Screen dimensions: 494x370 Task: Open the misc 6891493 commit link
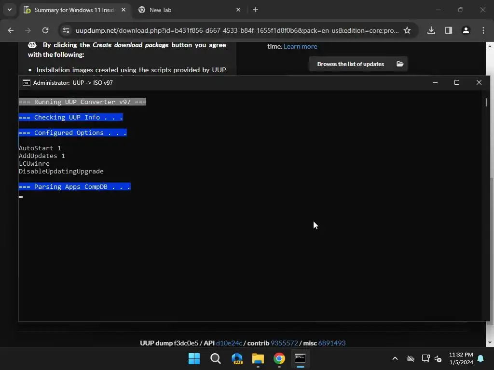[x=332, y=343]
